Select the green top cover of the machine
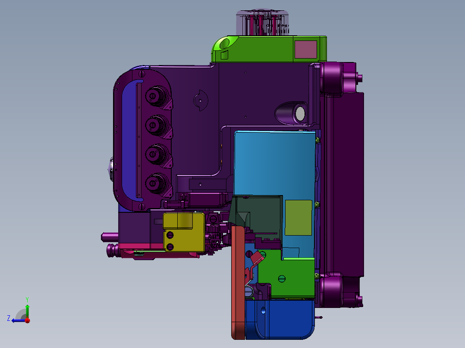 269,49
